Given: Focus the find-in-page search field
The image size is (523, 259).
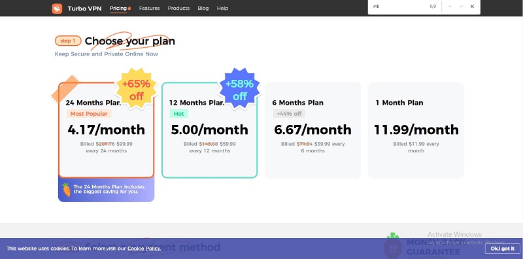Looking at the screenshot, I should click(x=399, y=7).
